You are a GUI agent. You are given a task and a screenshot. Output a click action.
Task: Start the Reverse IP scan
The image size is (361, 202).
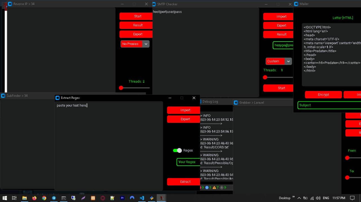(x=136, y=16)
